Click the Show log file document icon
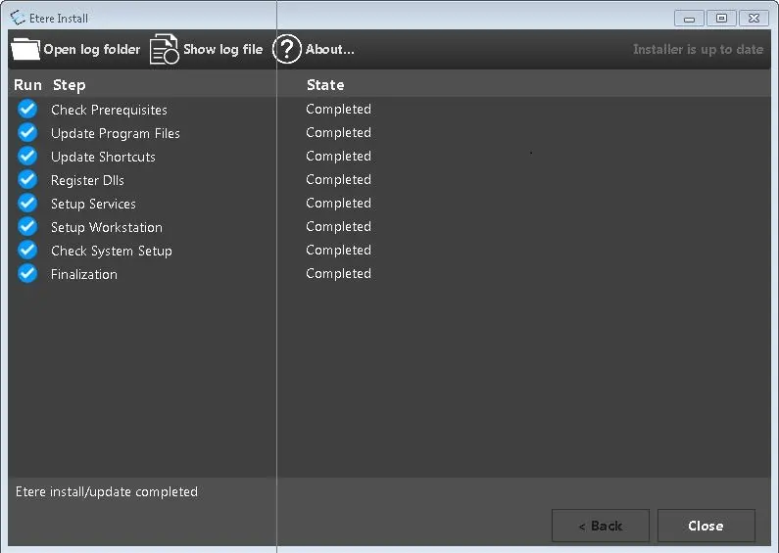779x553 pixels. point(164,49)
